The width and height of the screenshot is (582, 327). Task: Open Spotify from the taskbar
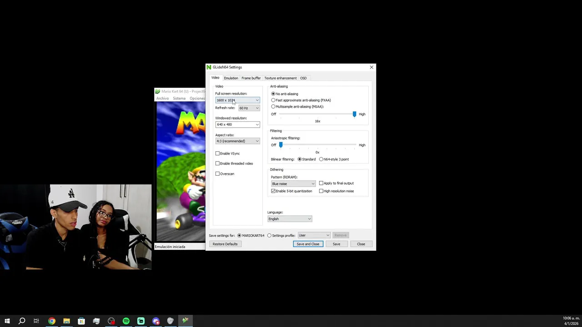pyautogui.click(x=126, y=321)
